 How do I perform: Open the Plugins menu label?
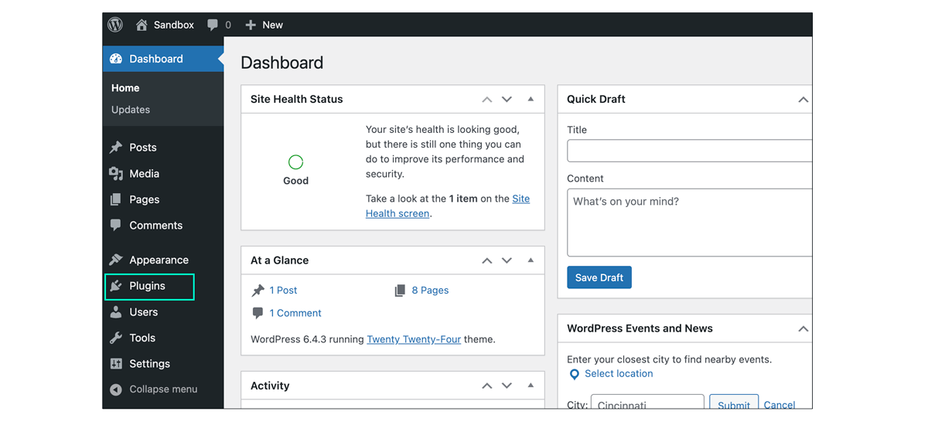pos(148,286)
